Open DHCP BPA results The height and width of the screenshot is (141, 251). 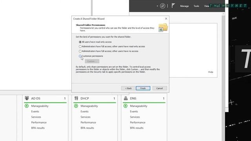[87, 128]
